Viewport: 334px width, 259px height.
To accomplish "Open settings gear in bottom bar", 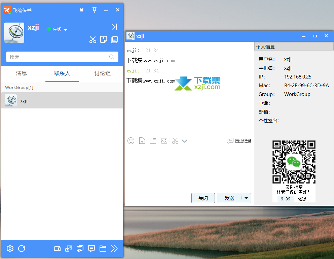I will point(10,249).
